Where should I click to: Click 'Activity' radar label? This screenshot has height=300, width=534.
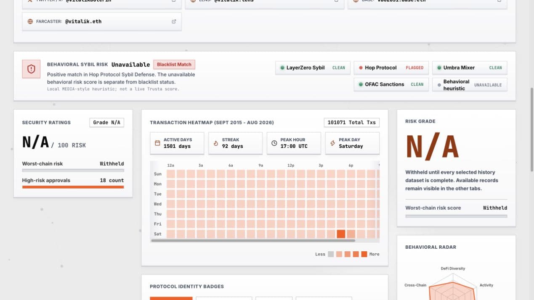coord(486,285)
